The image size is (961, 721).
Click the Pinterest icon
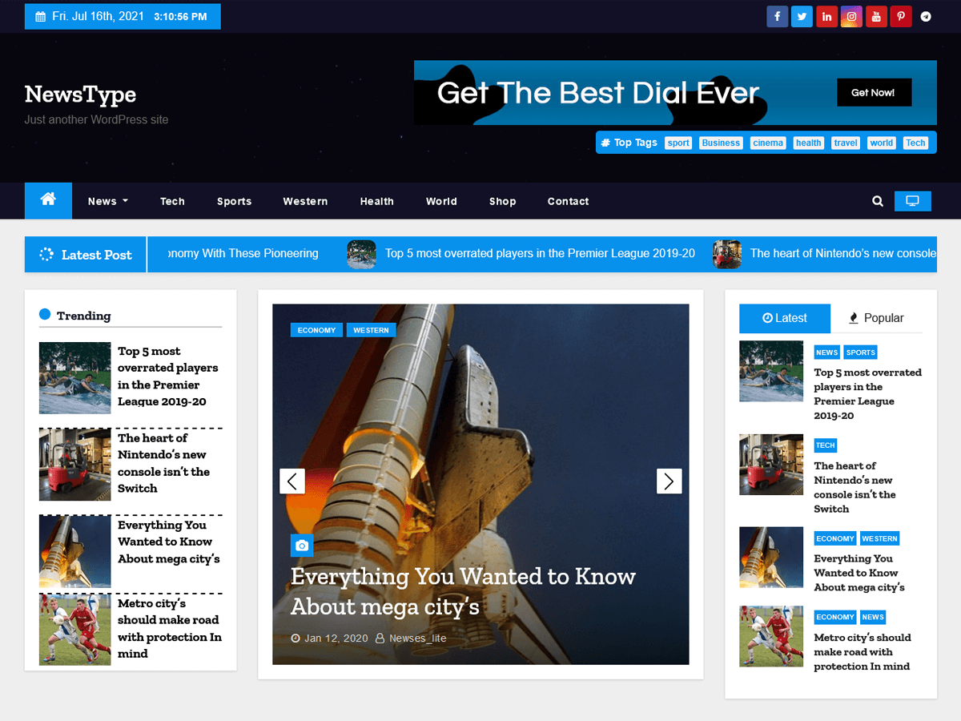tap(901, 16)
